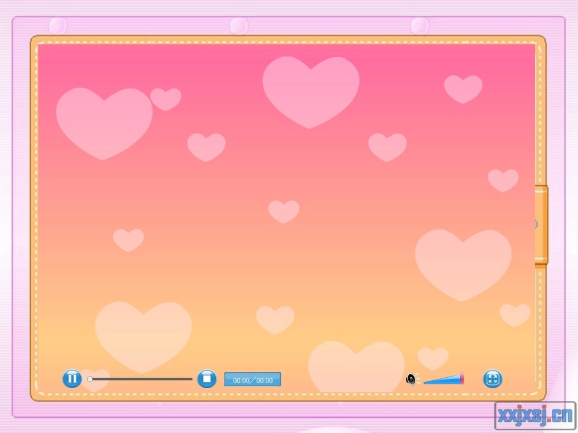Open the orange side tab handle

click(541, 225)
